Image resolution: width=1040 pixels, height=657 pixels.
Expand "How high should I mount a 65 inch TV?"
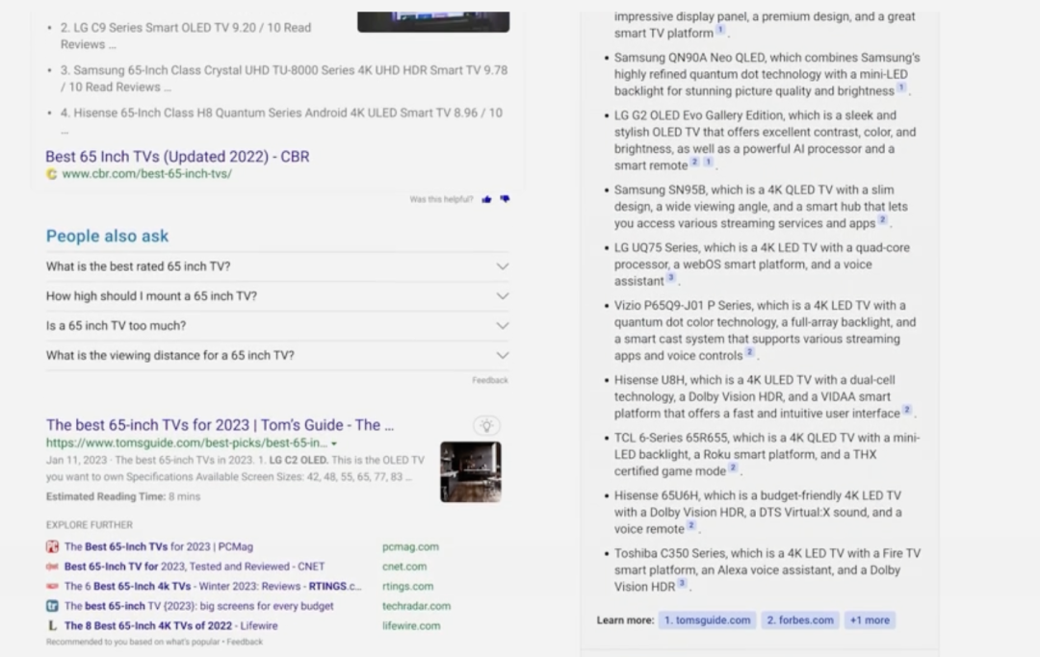pyautogui.click(x=502, y=296)
